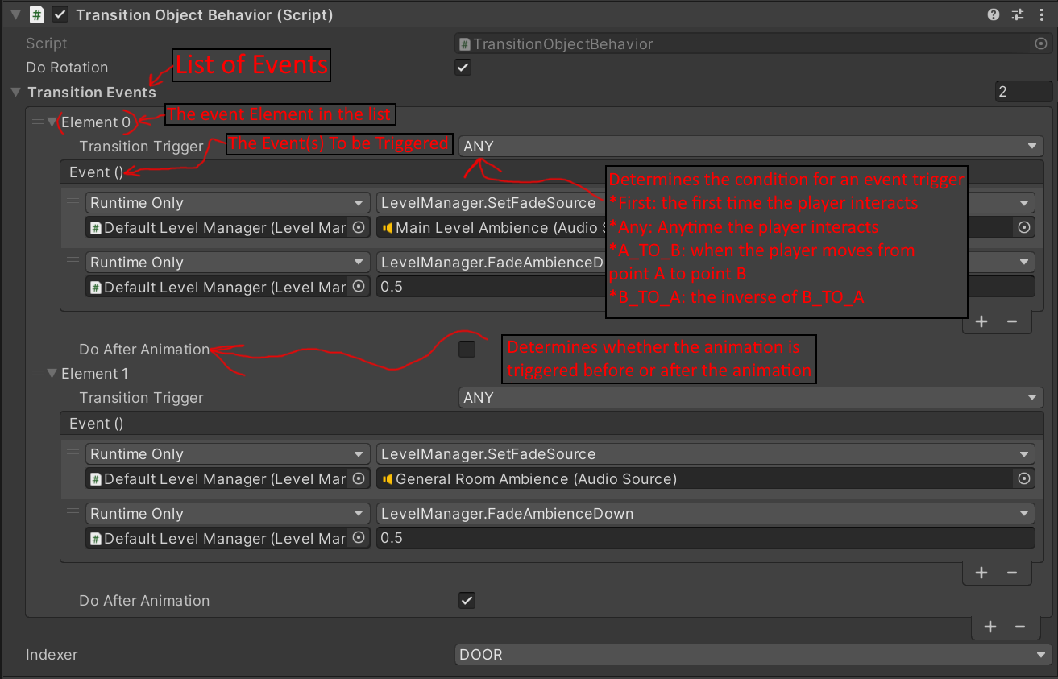
Task: Collapse the Transition Events list
Action: pyautogui.click(x=15, y=93)
